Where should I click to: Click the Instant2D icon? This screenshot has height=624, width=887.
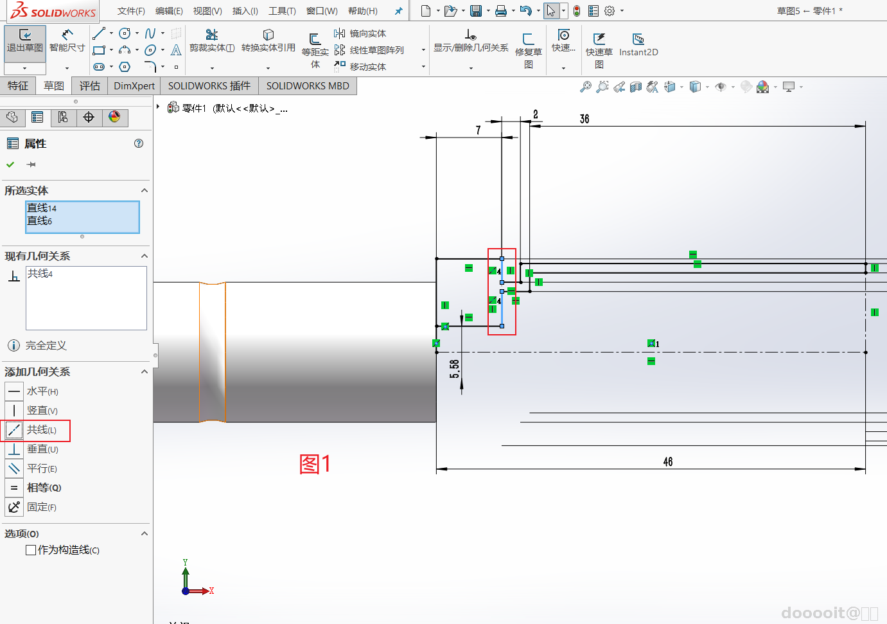coord(638,44)
